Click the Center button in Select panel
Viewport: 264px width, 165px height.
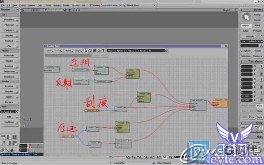[257, 20]
